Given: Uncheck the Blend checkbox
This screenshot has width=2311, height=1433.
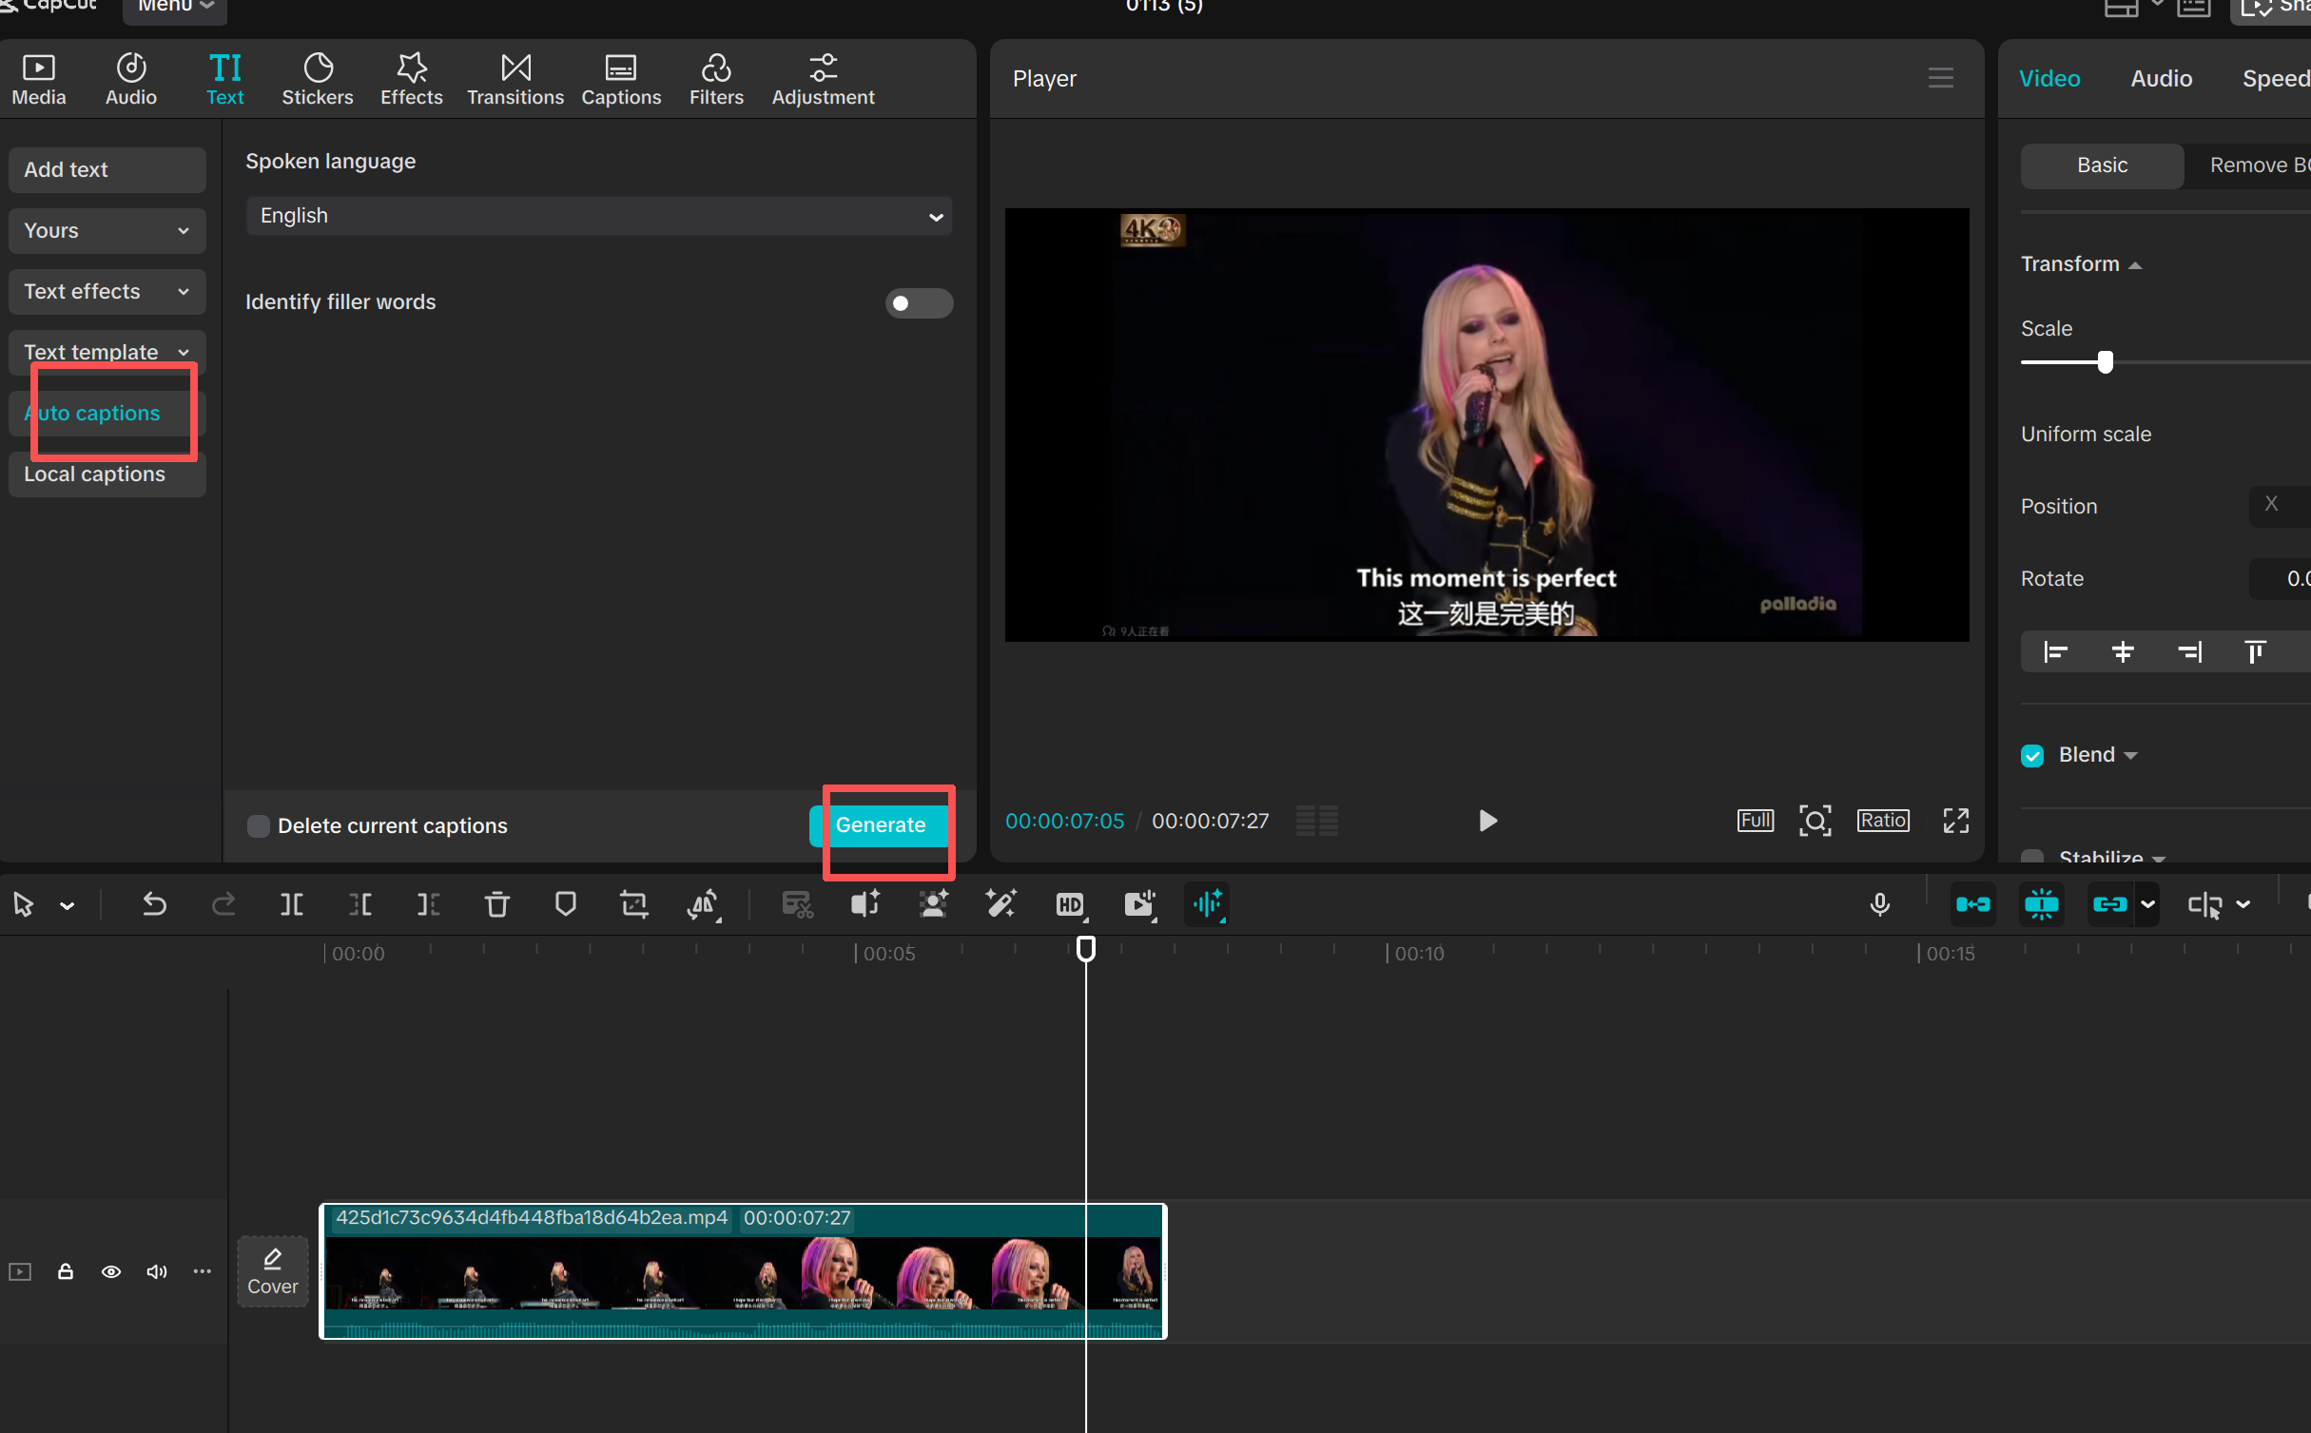Looking at the screenshot, I should pos(2032,756).
